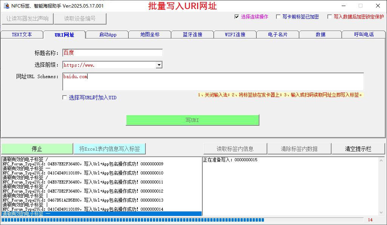Click into the 标题名称 input field
This screenshot has height=225, width=387.
tap(112, 53)
